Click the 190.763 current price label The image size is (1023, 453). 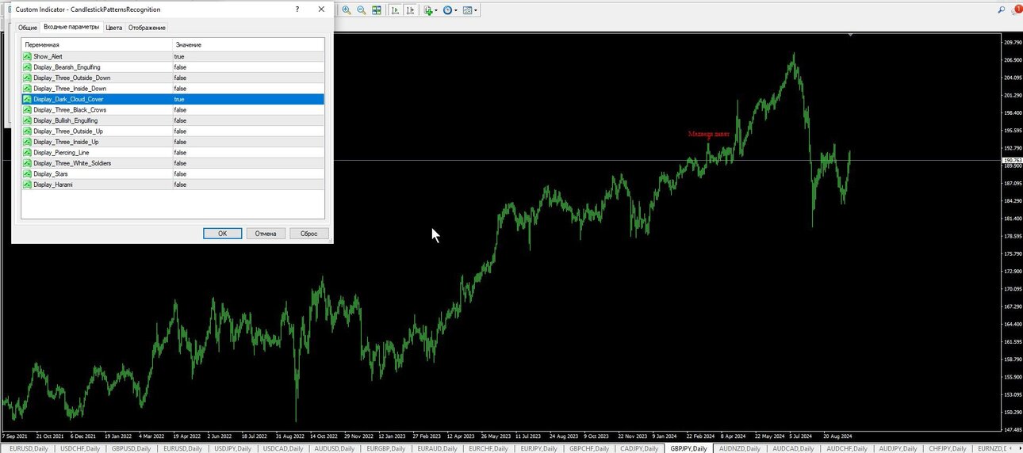pos(1012,160)
